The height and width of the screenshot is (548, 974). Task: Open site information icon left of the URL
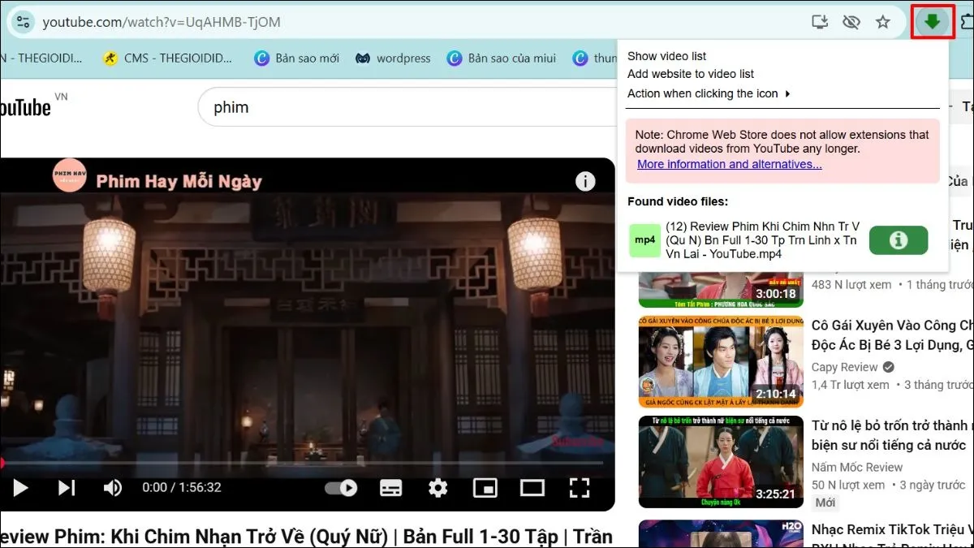pyautogui.click(x=23, y=22)
